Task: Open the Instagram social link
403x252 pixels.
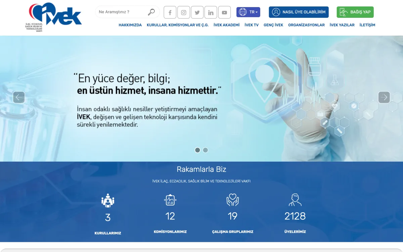Action: point(184,12)
